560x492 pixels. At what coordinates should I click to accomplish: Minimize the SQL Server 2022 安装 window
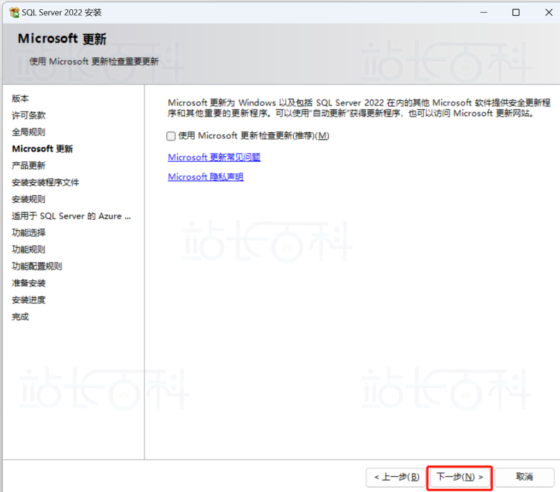point(483,13)
